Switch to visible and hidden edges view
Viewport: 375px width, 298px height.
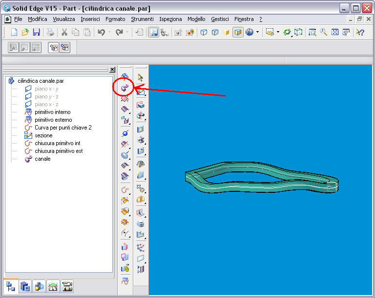click(215, 32)
